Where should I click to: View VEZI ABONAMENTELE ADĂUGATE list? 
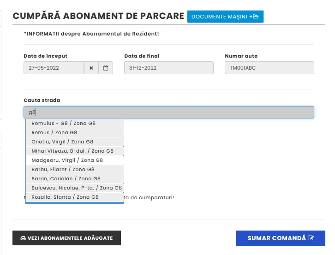click(66, 238)
